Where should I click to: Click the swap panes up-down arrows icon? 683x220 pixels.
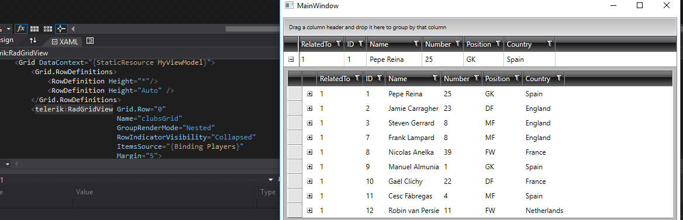33,41
